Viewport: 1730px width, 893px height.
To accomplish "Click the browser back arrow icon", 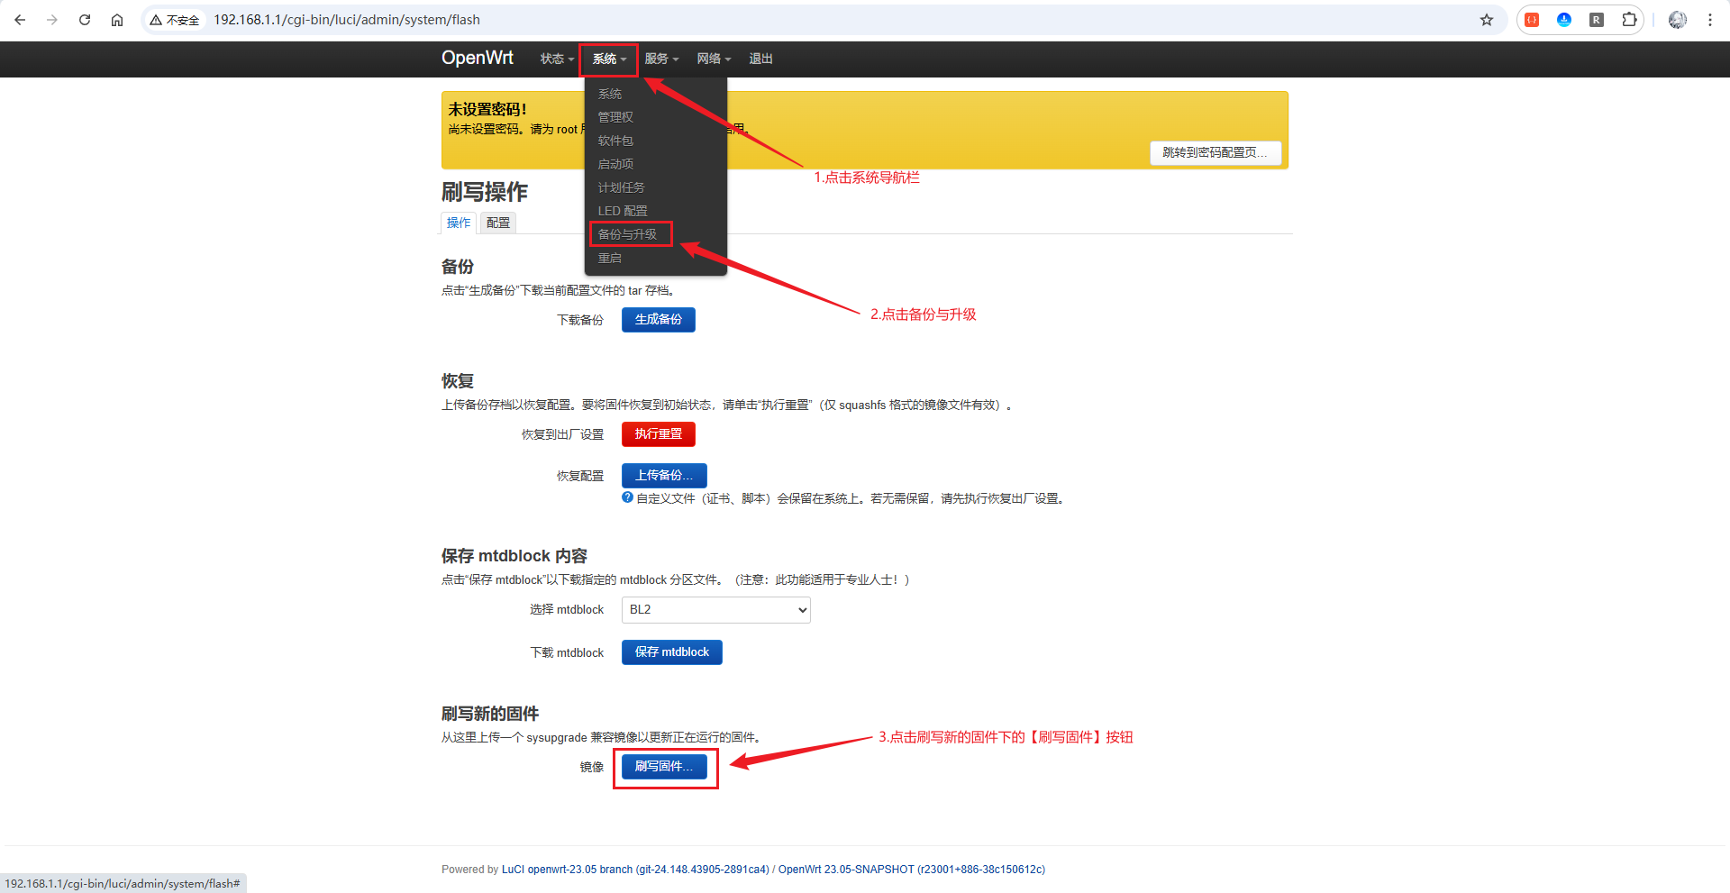I will point(20,20).
